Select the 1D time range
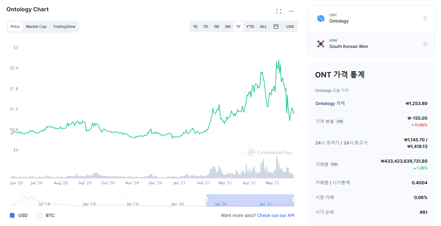This screenshot has height=226, width=441. (x=195, y=27)
